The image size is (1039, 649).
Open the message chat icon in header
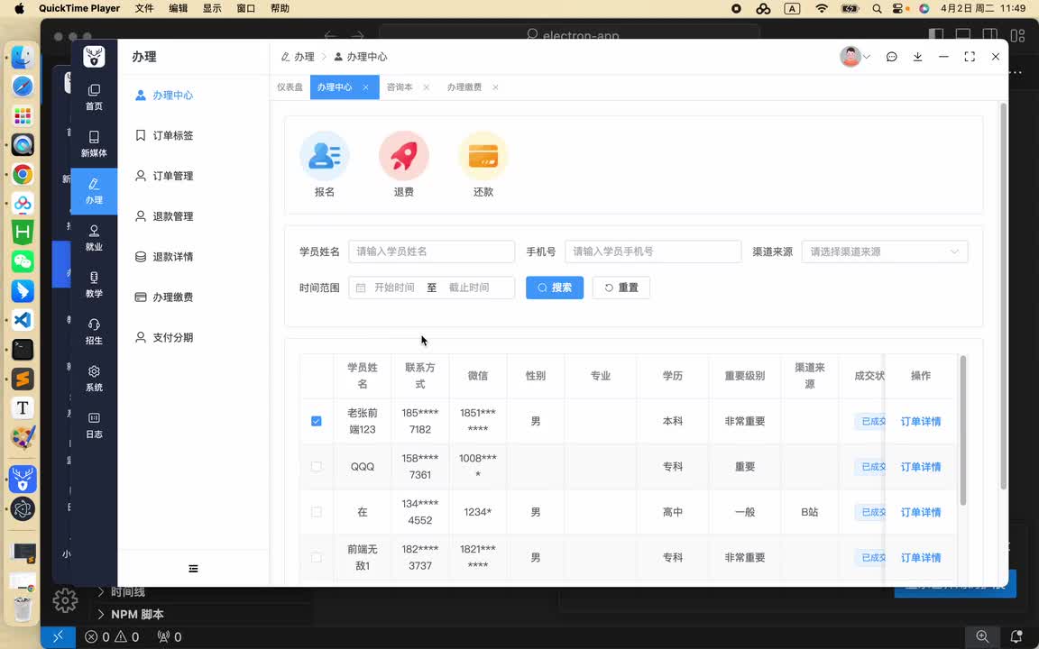click(891, 57)
